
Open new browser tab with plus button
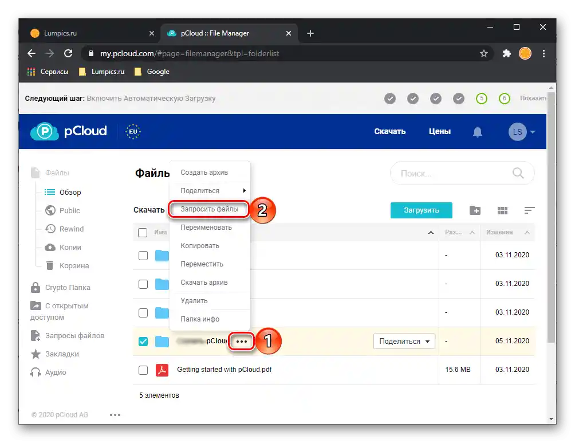tap(310, 33)
